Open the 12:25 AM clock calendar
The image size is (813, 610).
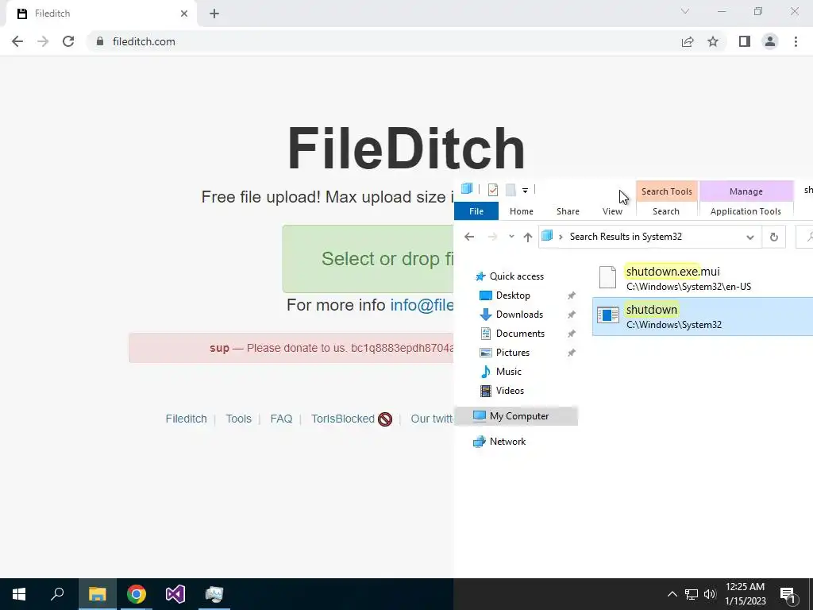745,594
